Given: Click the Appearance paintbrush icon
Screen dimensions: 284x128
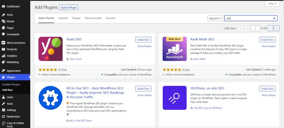Looking at the screenshot, I should click(3, 71).
